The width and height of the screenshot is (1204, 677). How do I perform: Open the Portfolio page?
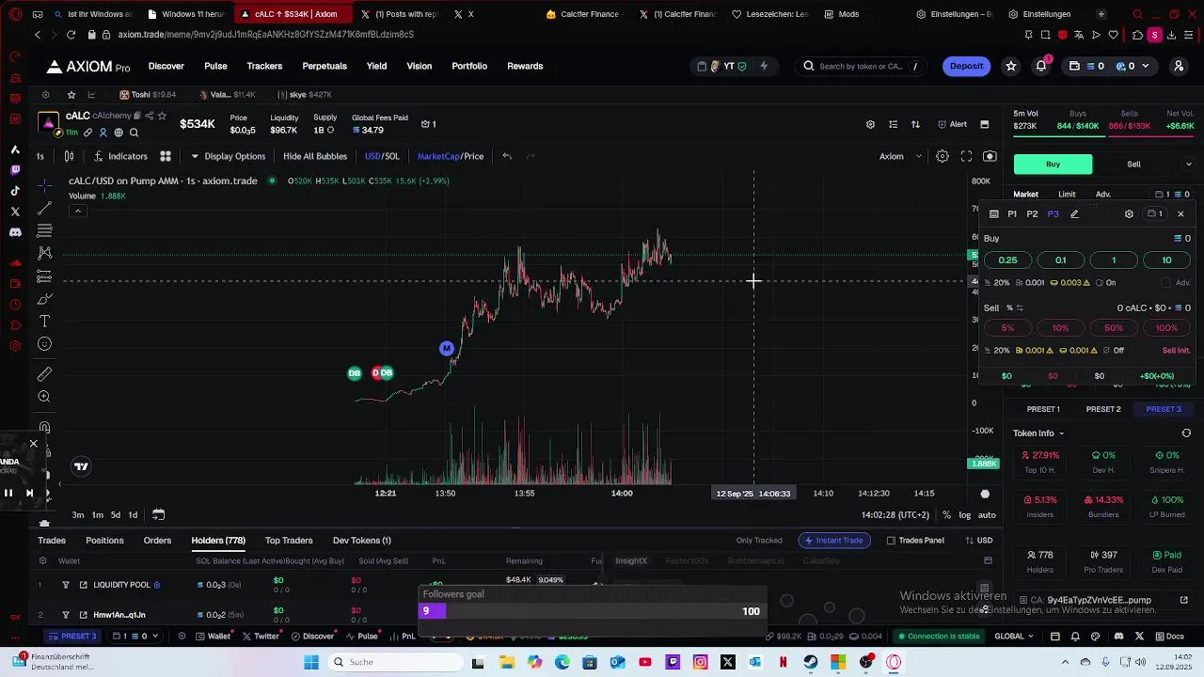pyautogui.click(x=469, y=66)
